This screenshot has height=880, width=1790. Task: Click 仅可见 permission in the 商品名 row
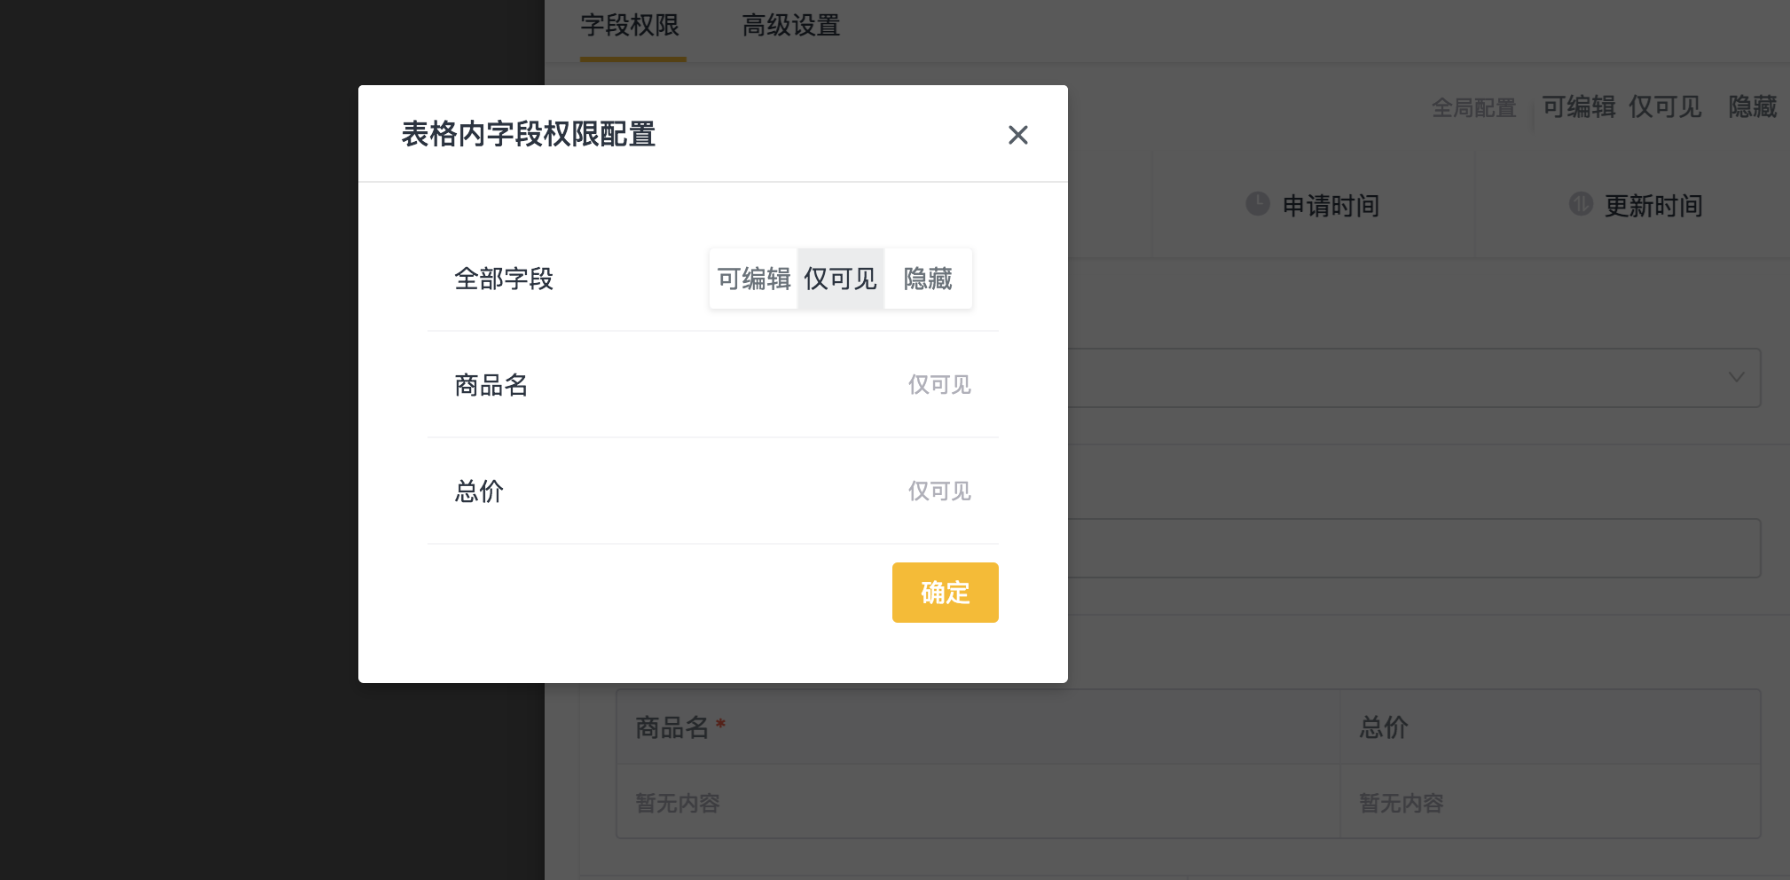tap(939, 385)
